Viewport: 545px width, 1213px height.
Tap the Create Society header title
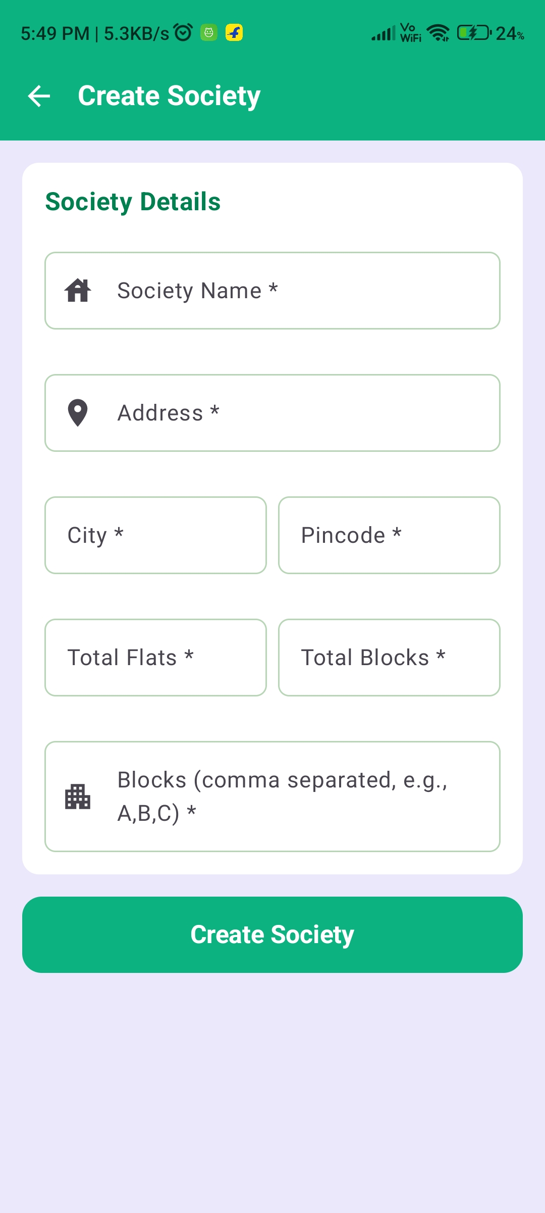click(169, 96)
